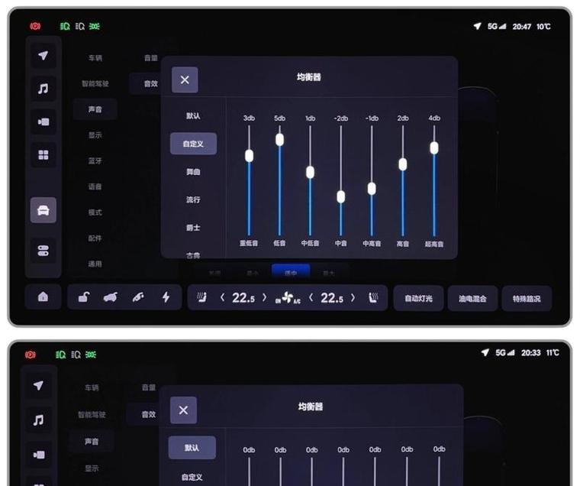
Task: Open 显示 settings in upper screen menu
Action: pyautogui.click(x=95, y=134)
